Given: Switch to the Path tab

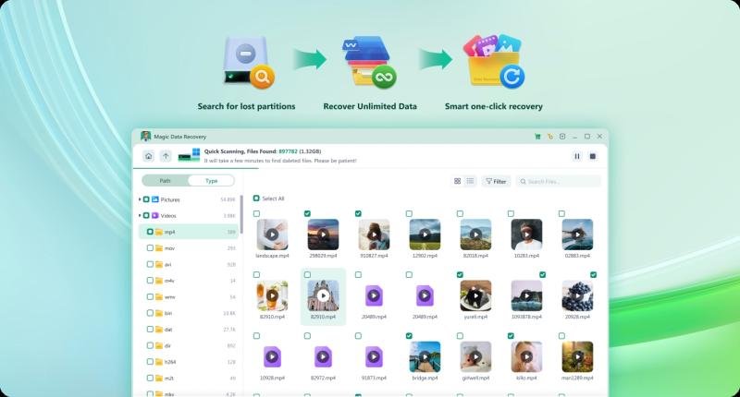Looking at the screenshot, I should click(x=166, y=181).
